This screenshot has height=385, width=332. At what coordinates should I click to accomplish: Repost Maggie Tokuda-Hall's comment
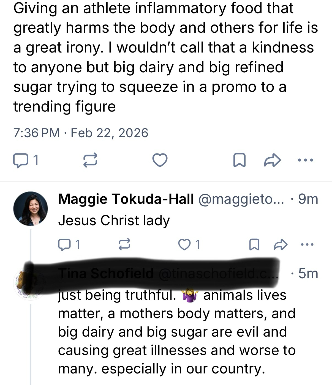click(124, 244)
